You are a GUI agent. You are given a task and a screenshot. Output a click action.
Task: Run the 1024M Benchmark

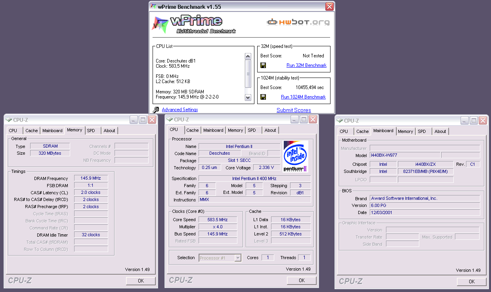pyautogui.click(x=303, y=97)
